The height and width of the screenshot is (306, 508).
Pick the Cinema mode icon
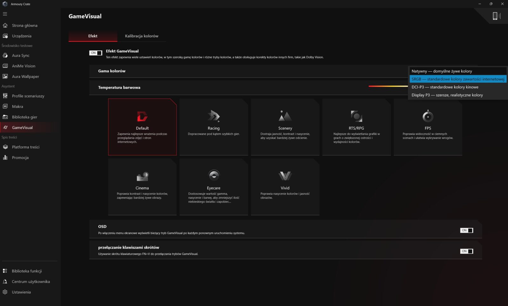[142, 176]
